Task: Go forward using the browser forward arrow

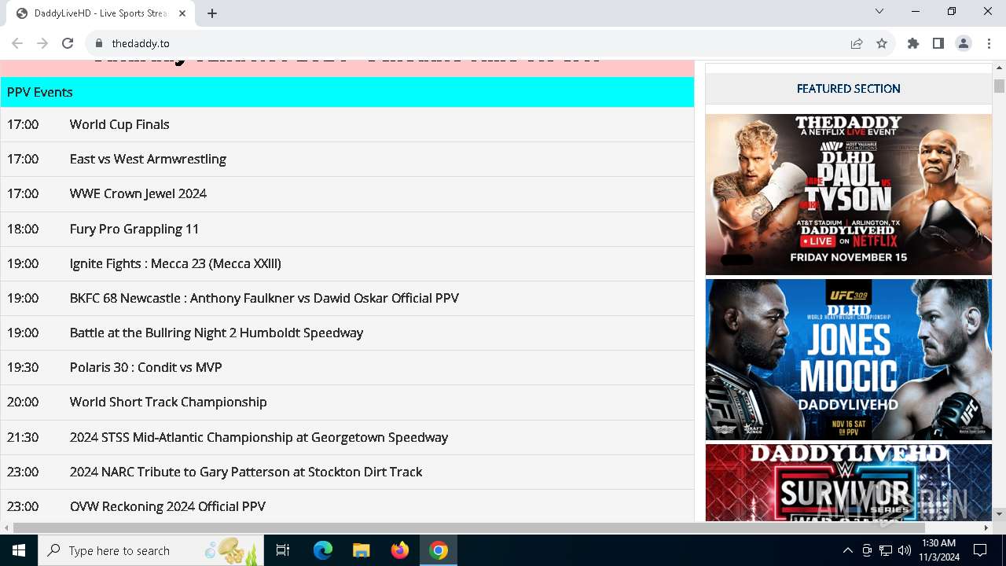Action: pyautogui.click(x=42, y=43)
